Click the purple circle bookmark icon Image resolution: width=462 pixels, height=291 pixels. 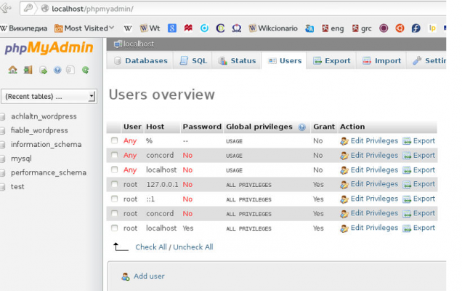click(384, 28)
